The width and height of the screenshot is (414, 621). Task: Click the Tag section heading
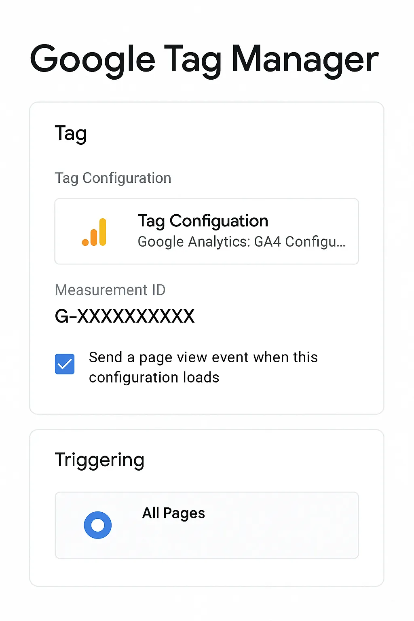coord(71,134)
